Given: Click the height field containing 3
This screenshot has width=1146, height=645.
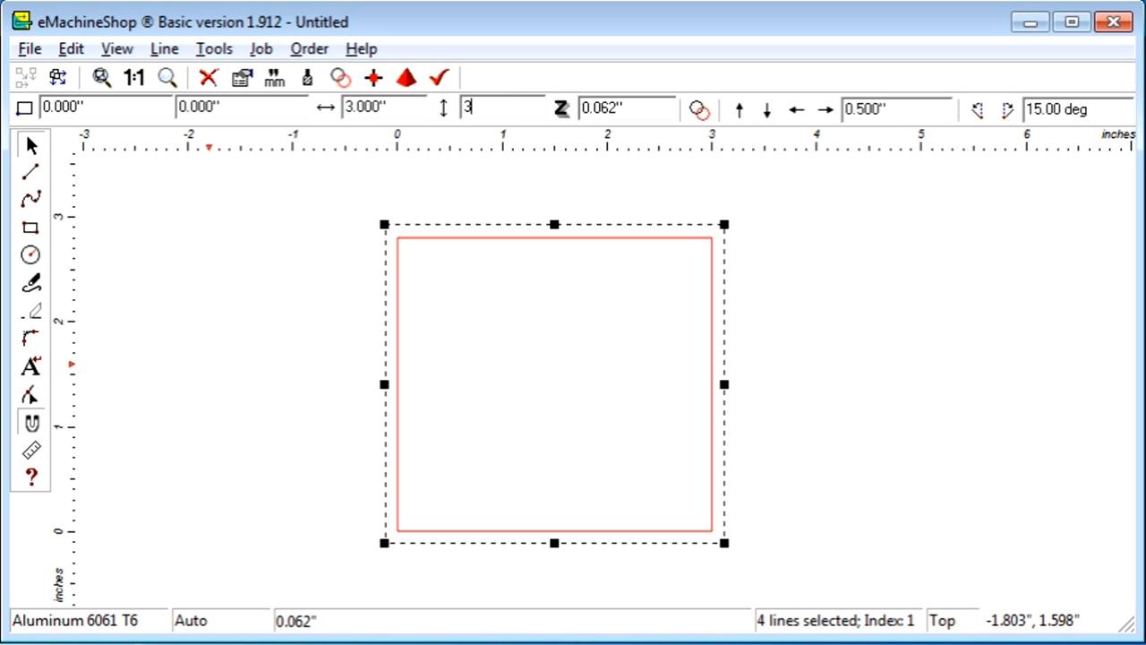Looking at the screenshot, I should [x=502, y=107].
